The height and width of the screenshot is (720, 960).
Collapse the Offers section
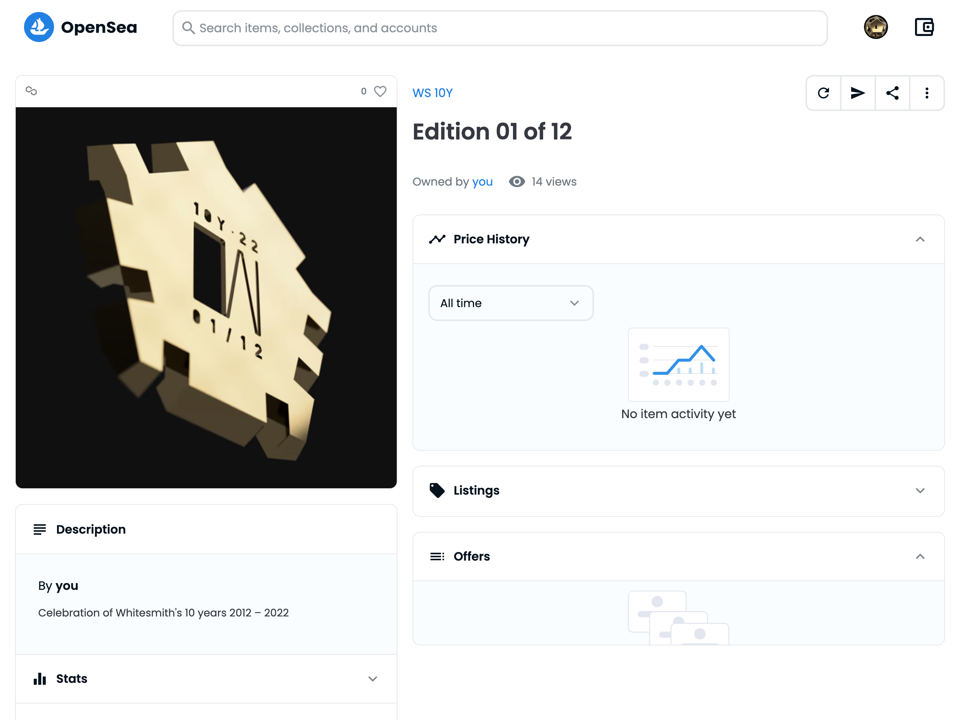pyautogui.click(x=919, y=556)
